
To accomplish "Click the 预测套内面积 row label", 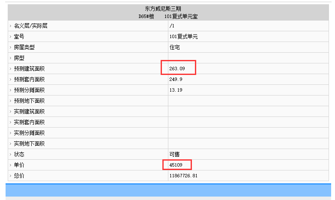I will pyautogui.click(x=29, y=79).
